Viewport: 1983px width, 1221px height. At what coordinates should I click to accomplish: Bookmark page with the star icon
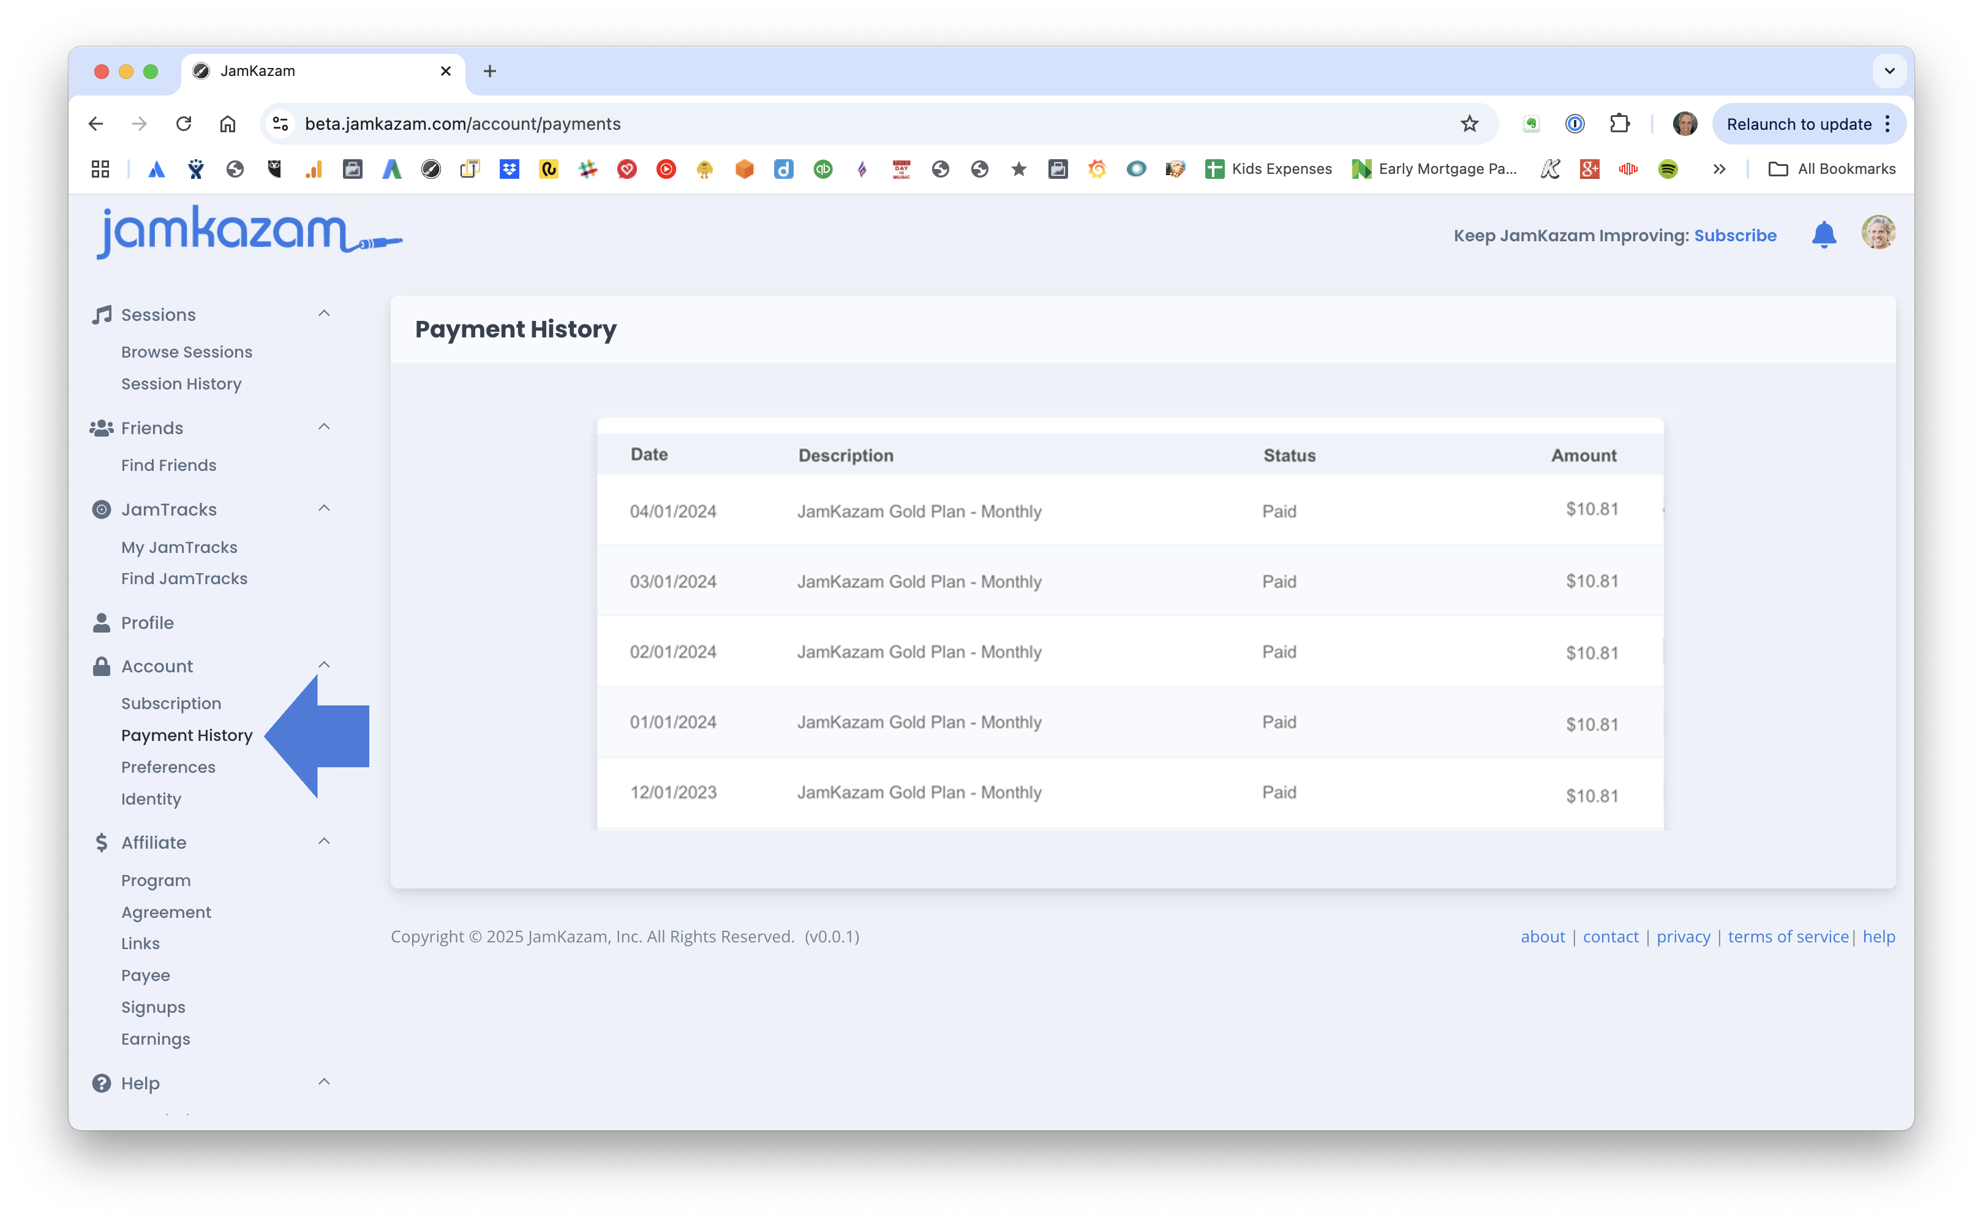point(1469,124)
